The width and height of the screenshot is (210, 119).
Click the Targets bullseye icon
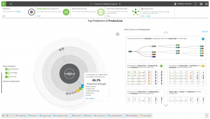(32, 12)
